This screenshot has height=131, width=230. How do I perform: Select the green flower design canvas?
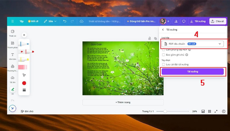123,68
